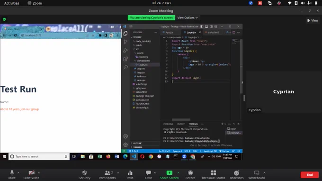Screen dimensions: 322x181
Task: Click the new terminal plus icon
Action: pos(222,124)
